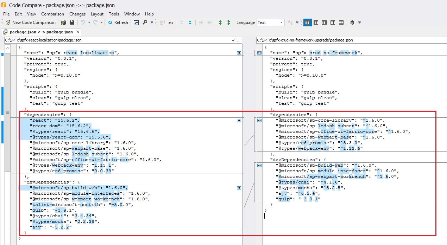Screen dimensions: 447x245
Task: Click the Save floppy disk icon
Action: [72, 22]
